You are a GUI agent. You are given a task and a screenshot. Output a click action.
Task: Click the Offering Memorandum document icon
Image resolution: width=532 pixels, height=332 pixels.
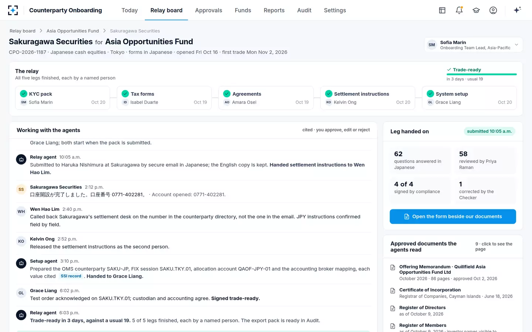(393, 267)
